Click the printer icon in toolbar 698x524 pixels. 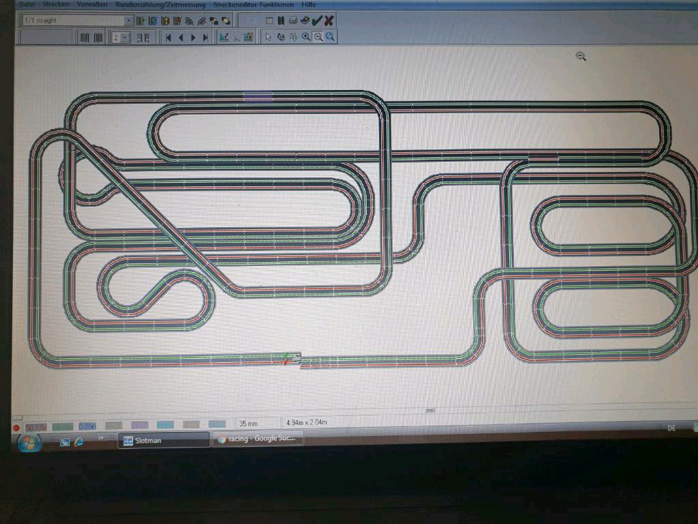point(292,20)
